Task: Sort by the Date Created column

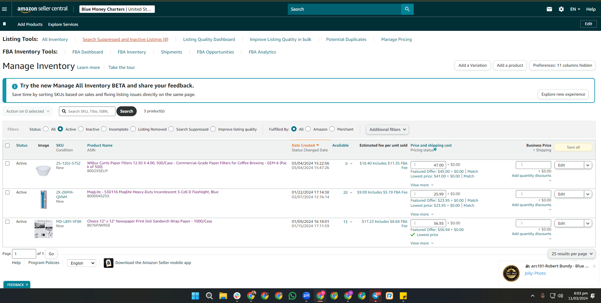Action: coord(305,145)
